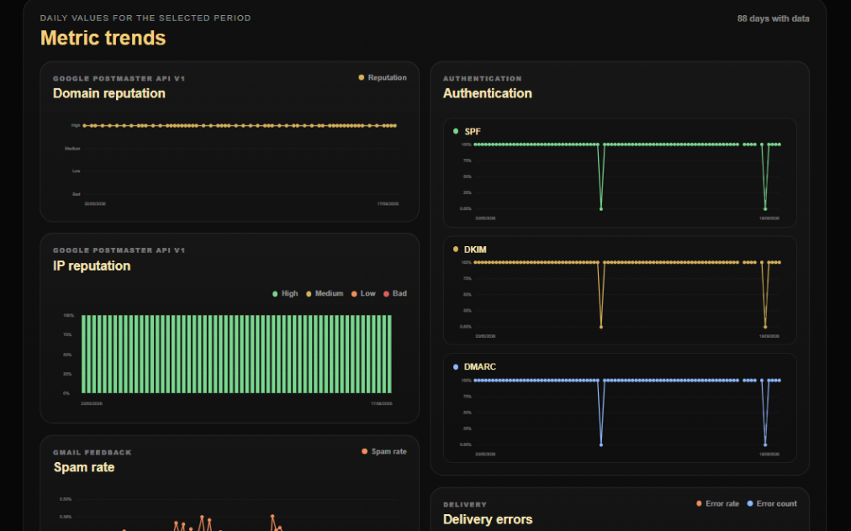Click the second DMARC drop-to-zero data point
This screenshot has width=851, height=531.
coord(765,444)
